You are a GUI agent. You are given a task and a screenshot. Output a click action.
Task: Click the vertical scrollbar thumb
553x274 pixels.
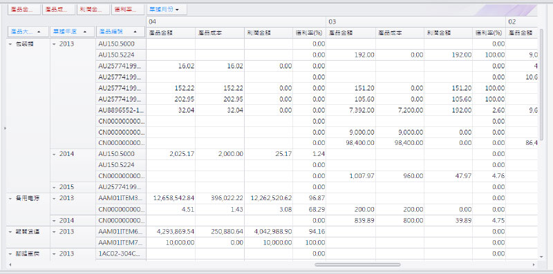[x=542, y=84]
